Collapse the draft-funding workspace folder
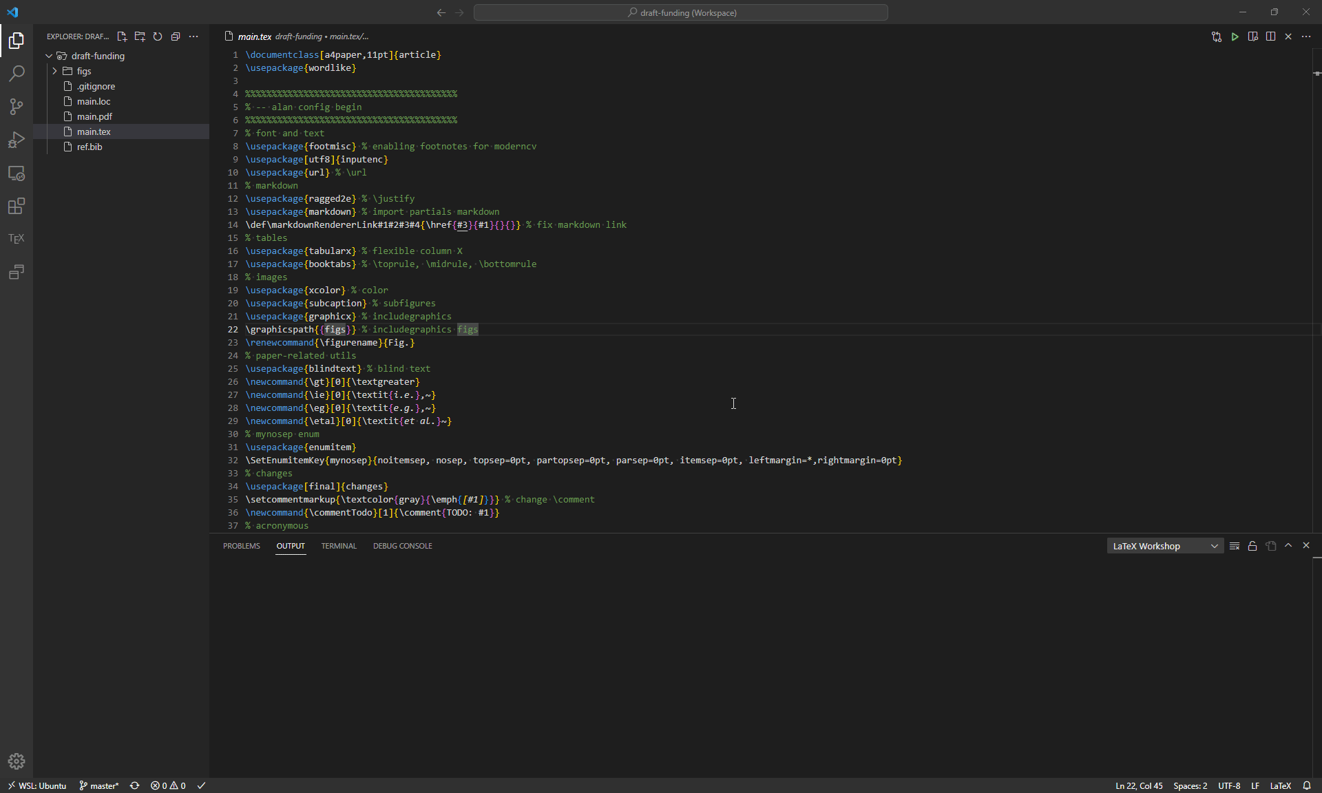The width and height of the screenshot is (1322, 793). (x=49, y=56)
